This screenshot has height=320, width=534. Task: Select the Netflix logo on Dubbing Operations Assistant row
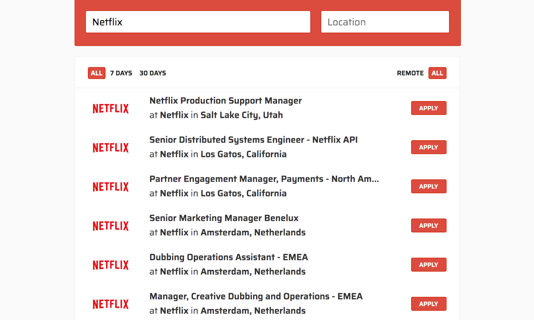click(x=111, y=264)
